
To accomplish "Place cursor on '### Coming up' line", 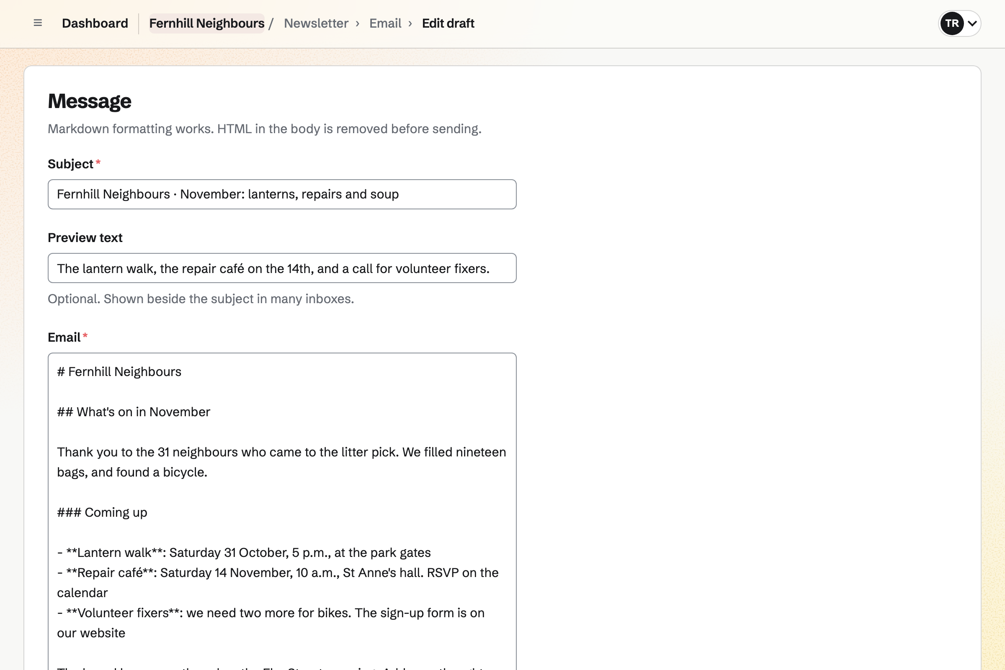I will [x=102, y=512].
